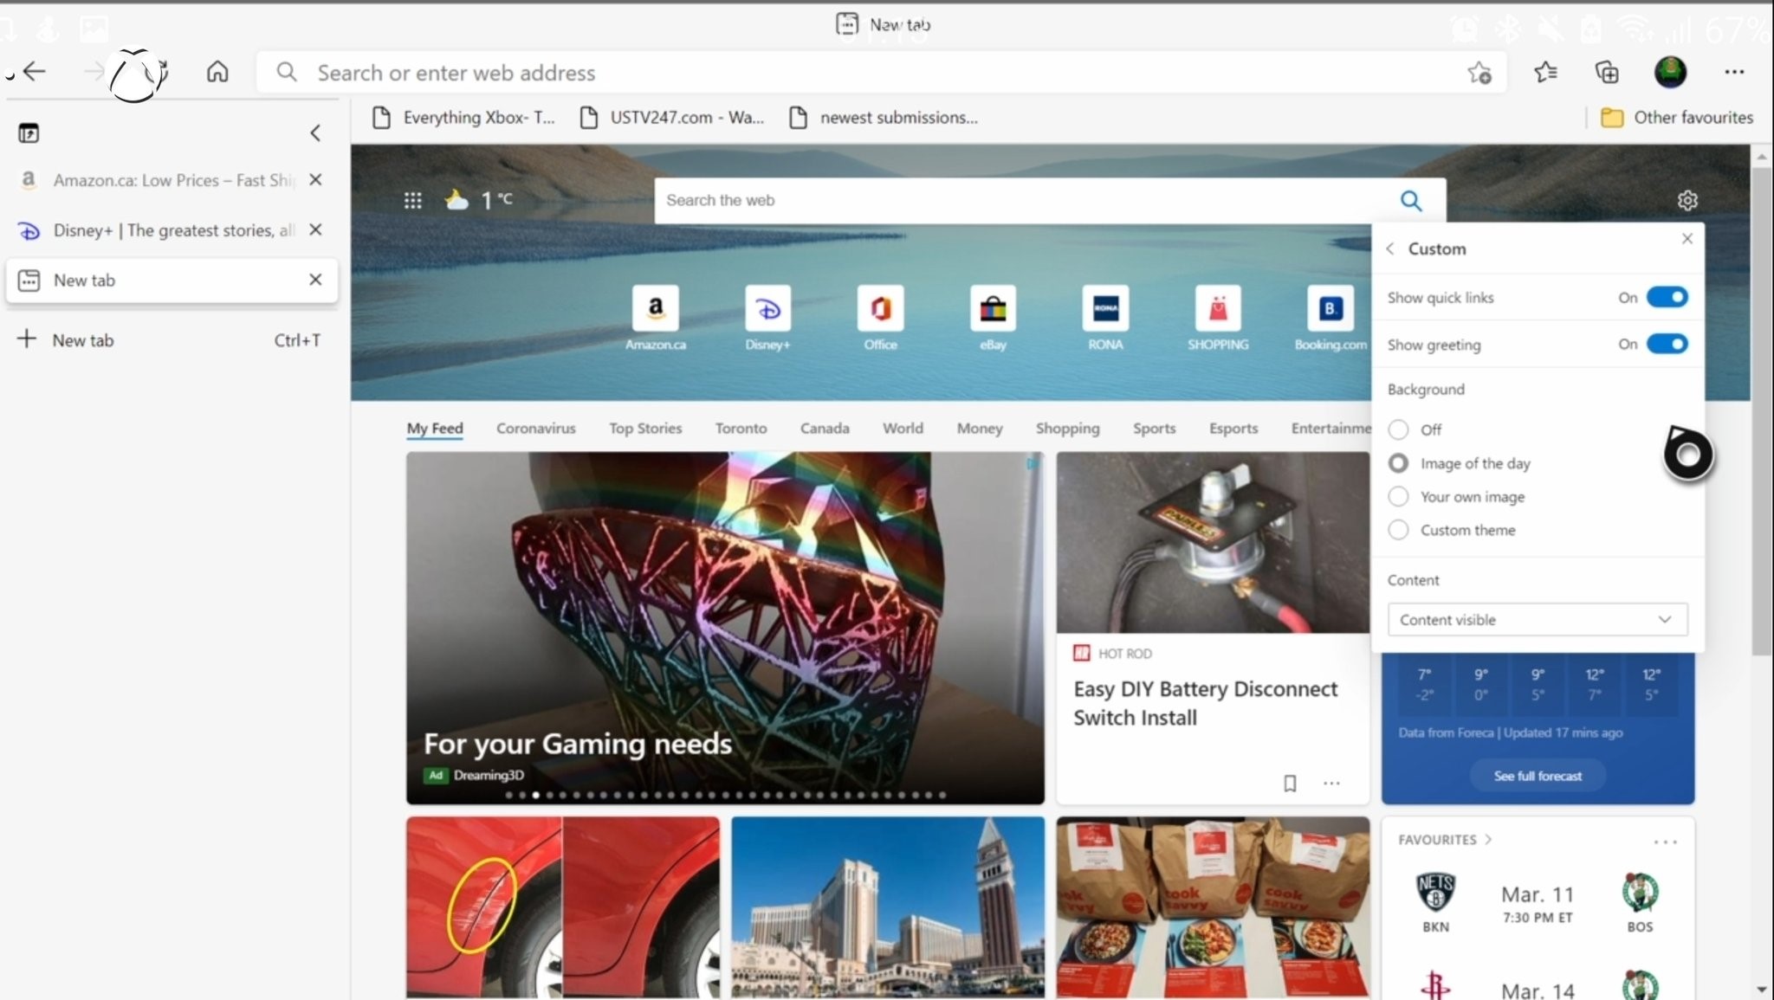The image size is (1774, 1000).
Task: Click the Search the web box
Action: [x=1022, y=201]
